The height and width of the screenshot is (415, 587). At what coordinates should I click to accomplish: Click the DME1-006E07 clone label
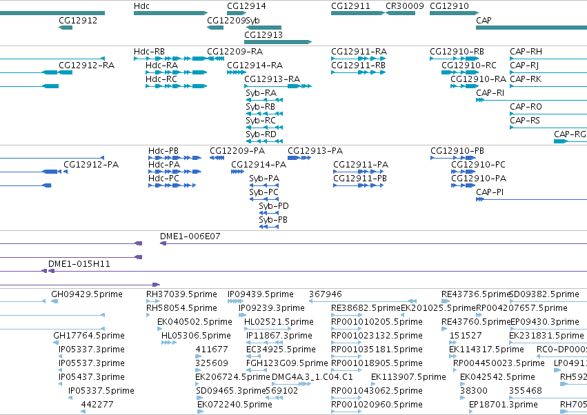pos(190,236)
